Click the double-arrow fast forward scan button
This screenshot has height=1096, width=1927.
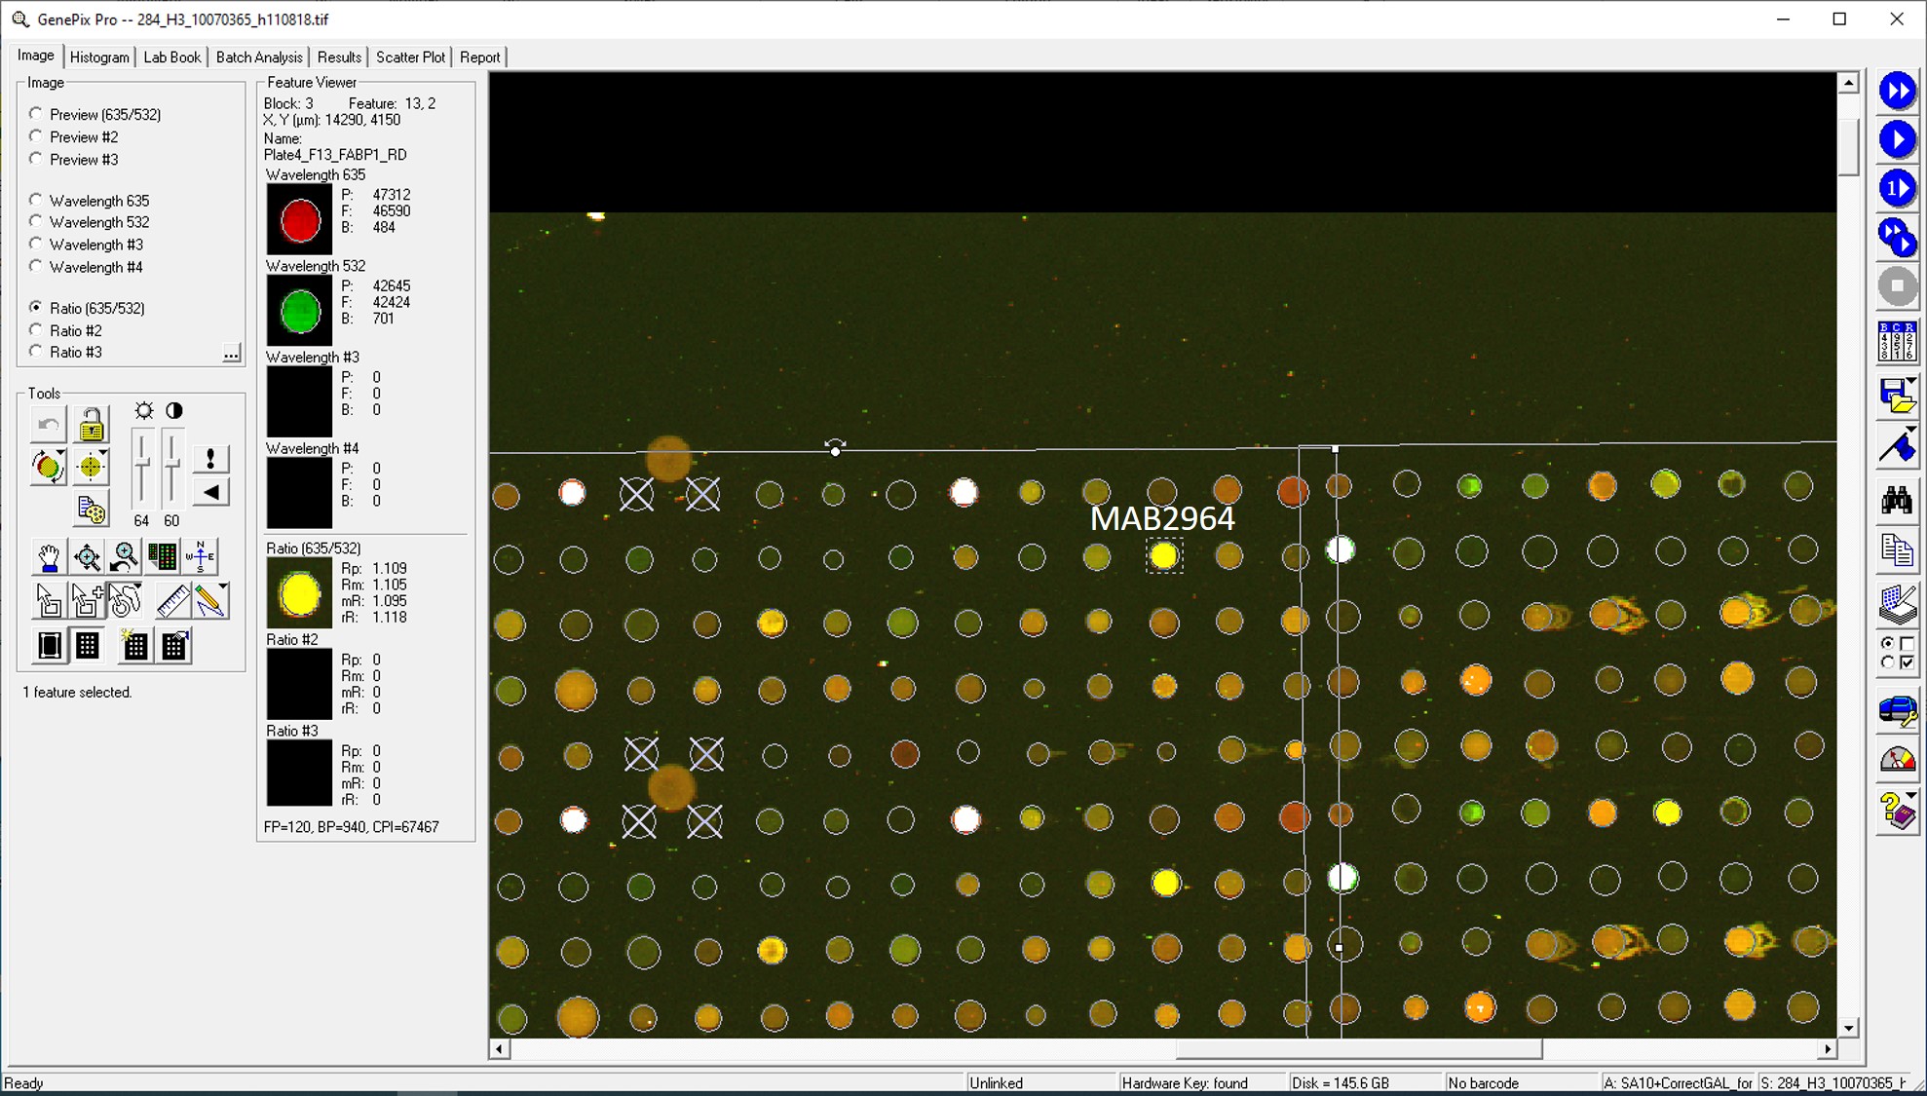pyautogui.click(x=1896, y=92)
